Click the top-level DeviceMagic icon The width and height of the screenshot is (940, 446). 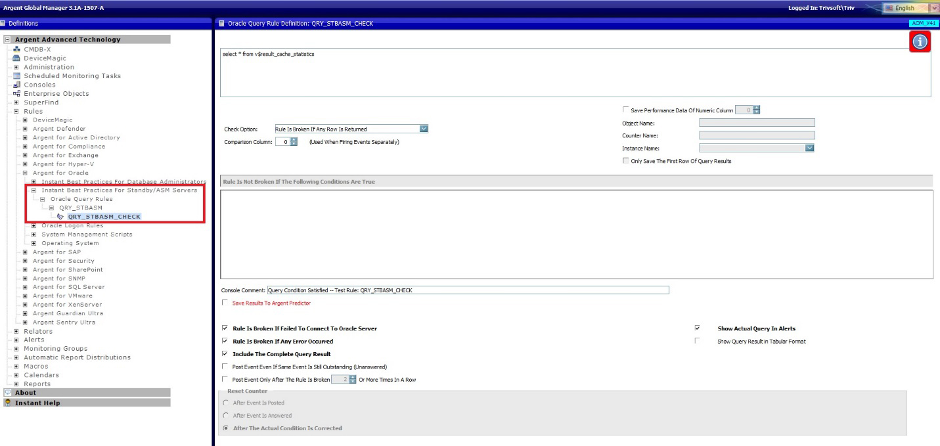pos(17,58)
